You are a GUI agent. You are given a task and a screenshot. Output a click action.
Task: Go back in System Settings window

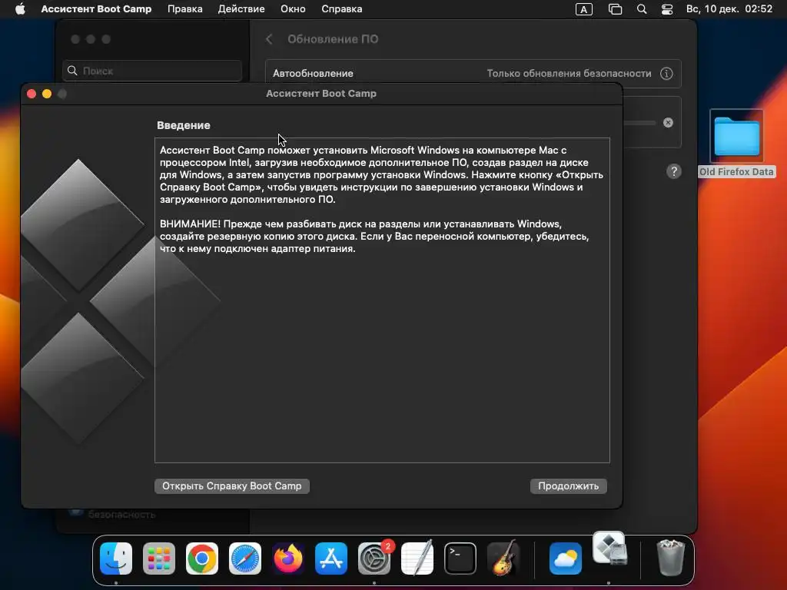(270, 39)
